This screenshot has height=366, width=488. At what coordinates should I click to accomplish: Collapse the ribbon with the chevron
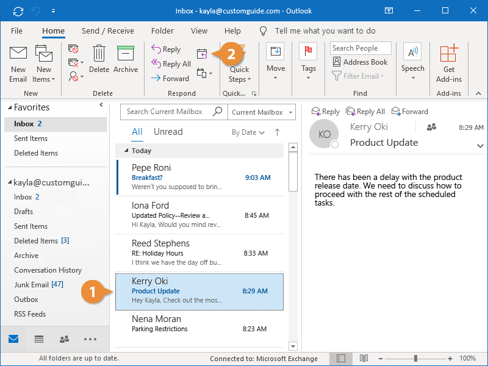tap(479, 93)
